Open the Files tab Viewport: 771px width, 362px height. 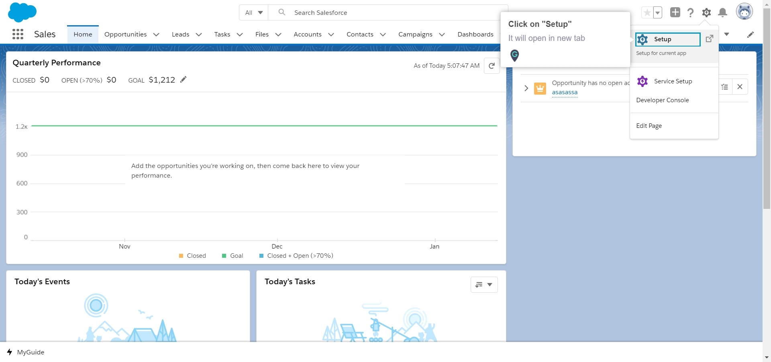[x=262, y=34]
